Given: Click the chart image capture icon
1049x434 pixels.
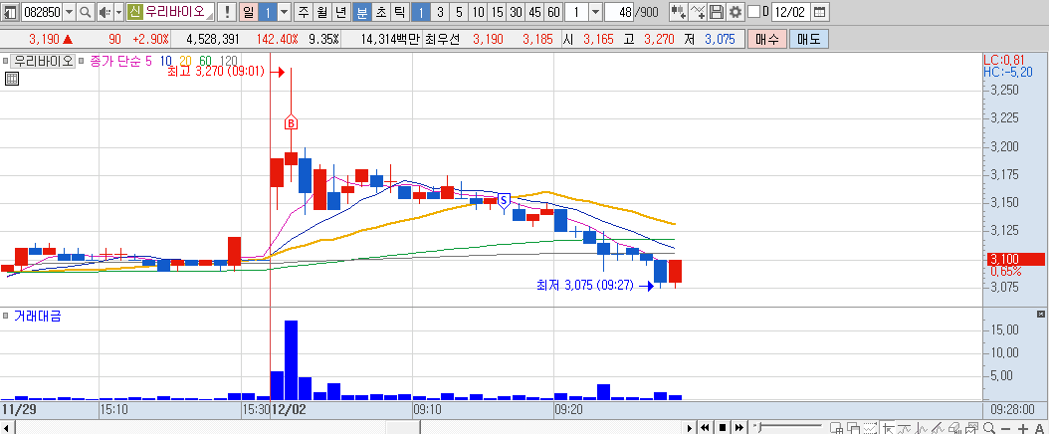Looking at the screenshot, I should (x=971, y=428).
